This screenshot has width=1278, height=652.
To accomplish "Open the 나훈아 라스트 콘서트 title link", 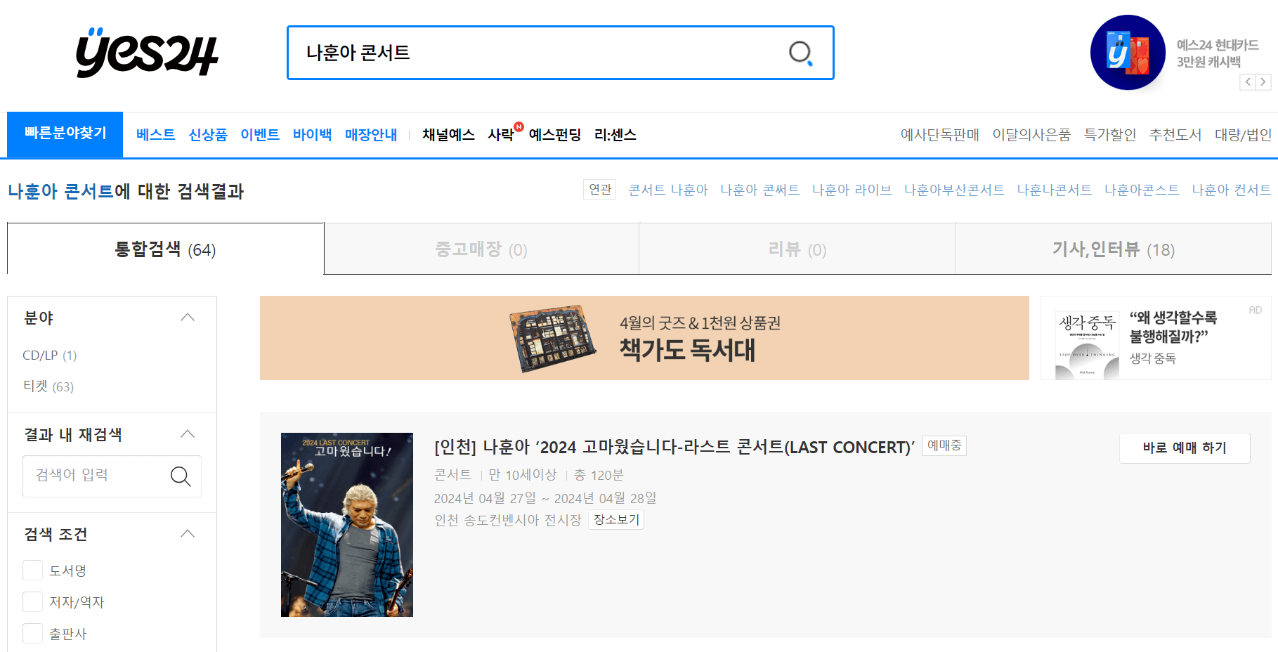I will pyautogui.click(x=674, y=447).
